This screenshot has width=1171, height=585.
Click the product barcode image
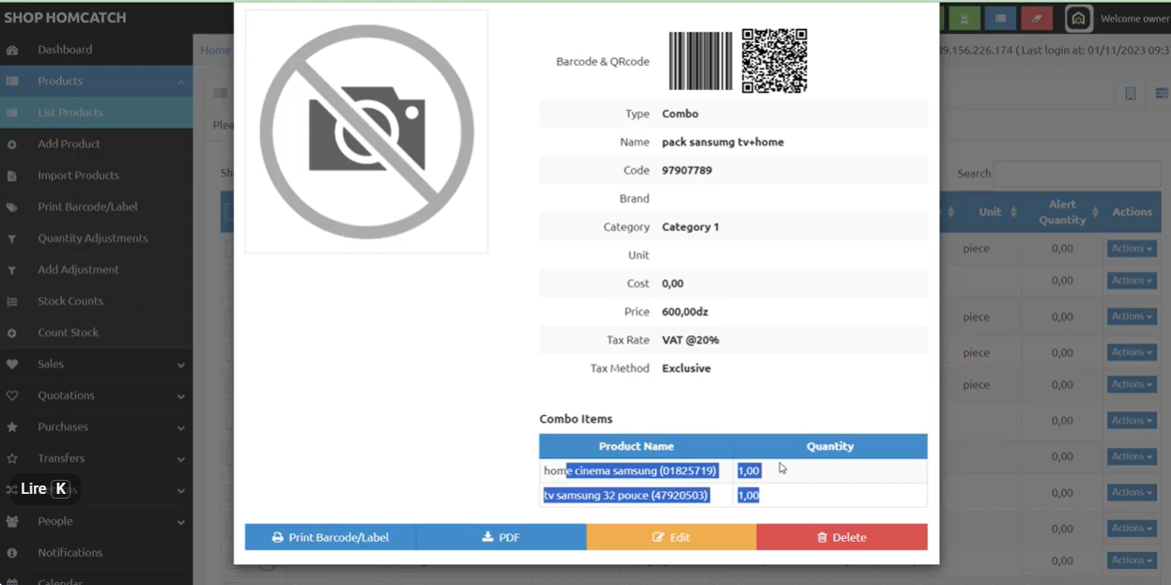pyautogui.click(x=701, y=61)
